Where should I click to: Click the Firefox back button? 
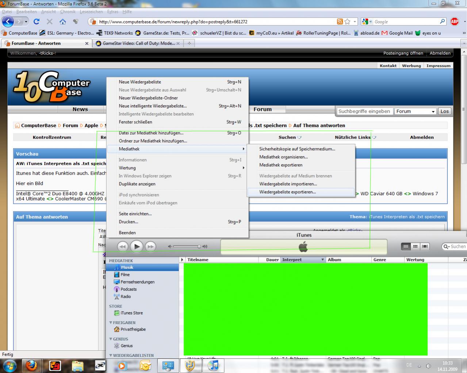point(8,22)
